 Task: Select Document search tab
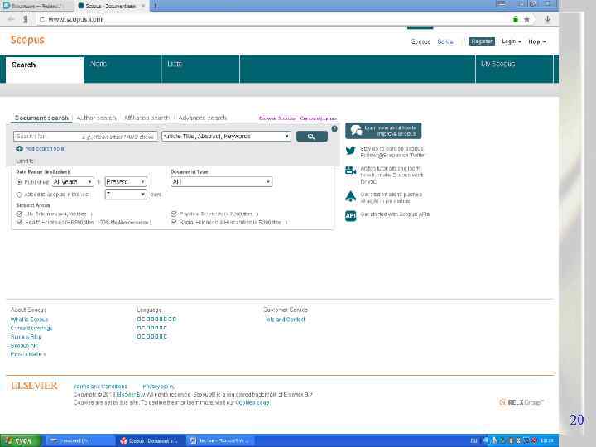pyautogui.click(x=41, y=118)
